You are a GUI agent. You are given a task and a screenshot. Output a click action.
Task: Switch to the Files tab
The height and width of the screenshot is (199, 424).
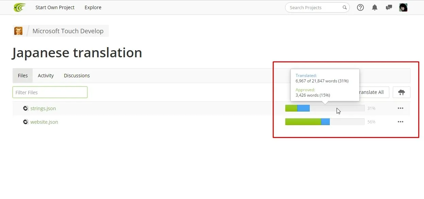(x=23, y=76)
